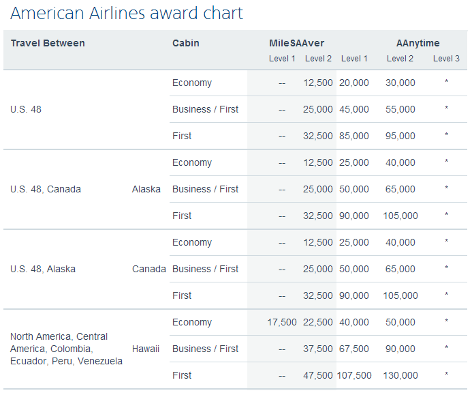Image resolution: width=472 pixels, height=393 pixels.
Task: Select the Travel Between column header
Action: click(x=48, y=43)
